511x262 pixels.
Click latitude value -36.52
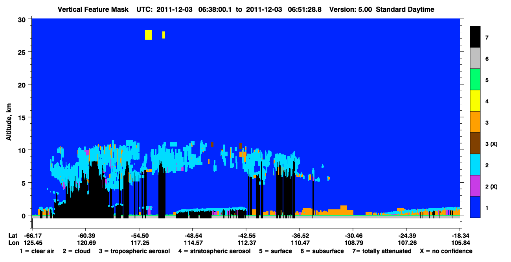click(x=300, y=236)
